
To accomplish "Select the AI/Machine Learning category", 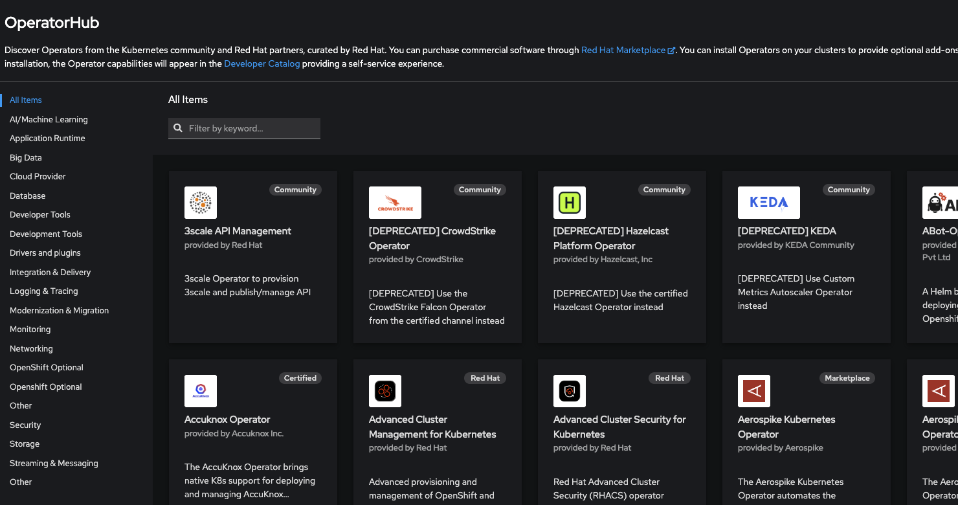I will tap(49, 120).
